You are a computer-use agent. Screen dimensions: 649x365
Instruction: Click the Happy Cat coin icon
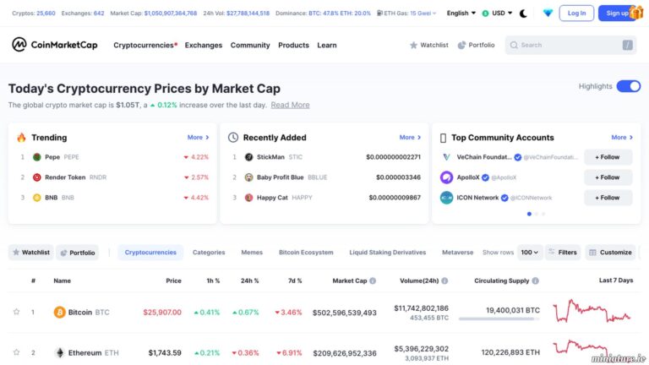(x=248, y=198)
